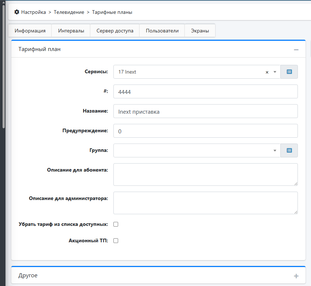
Task: Focus the Описание для абонента text area
Action: [205, 175]
